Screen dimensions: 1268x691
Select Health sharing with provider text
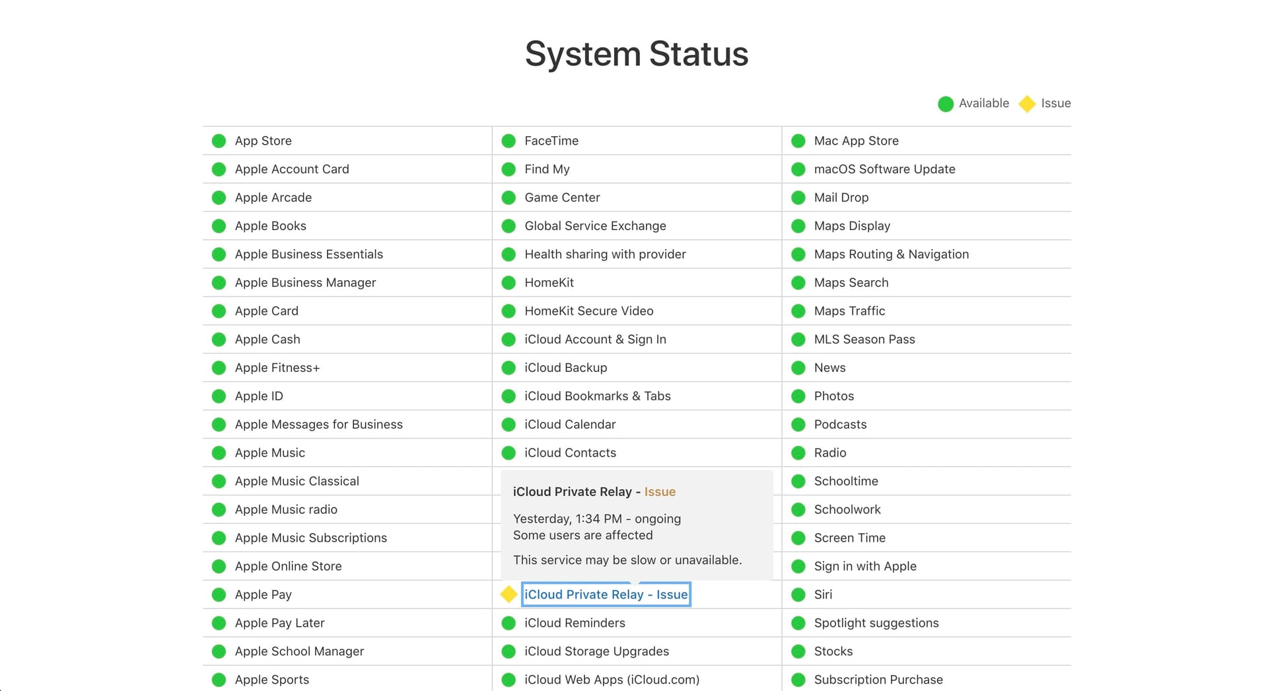click(606, 254)
